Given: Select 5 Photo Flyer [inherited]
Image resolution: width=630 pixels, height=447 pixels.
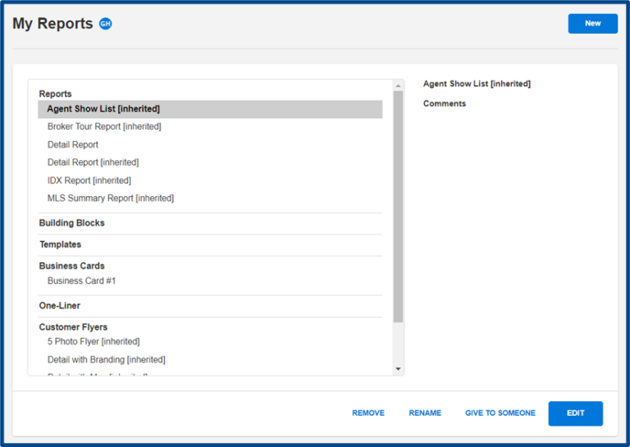Looking at the screenshot, I should tap(94, 342).
